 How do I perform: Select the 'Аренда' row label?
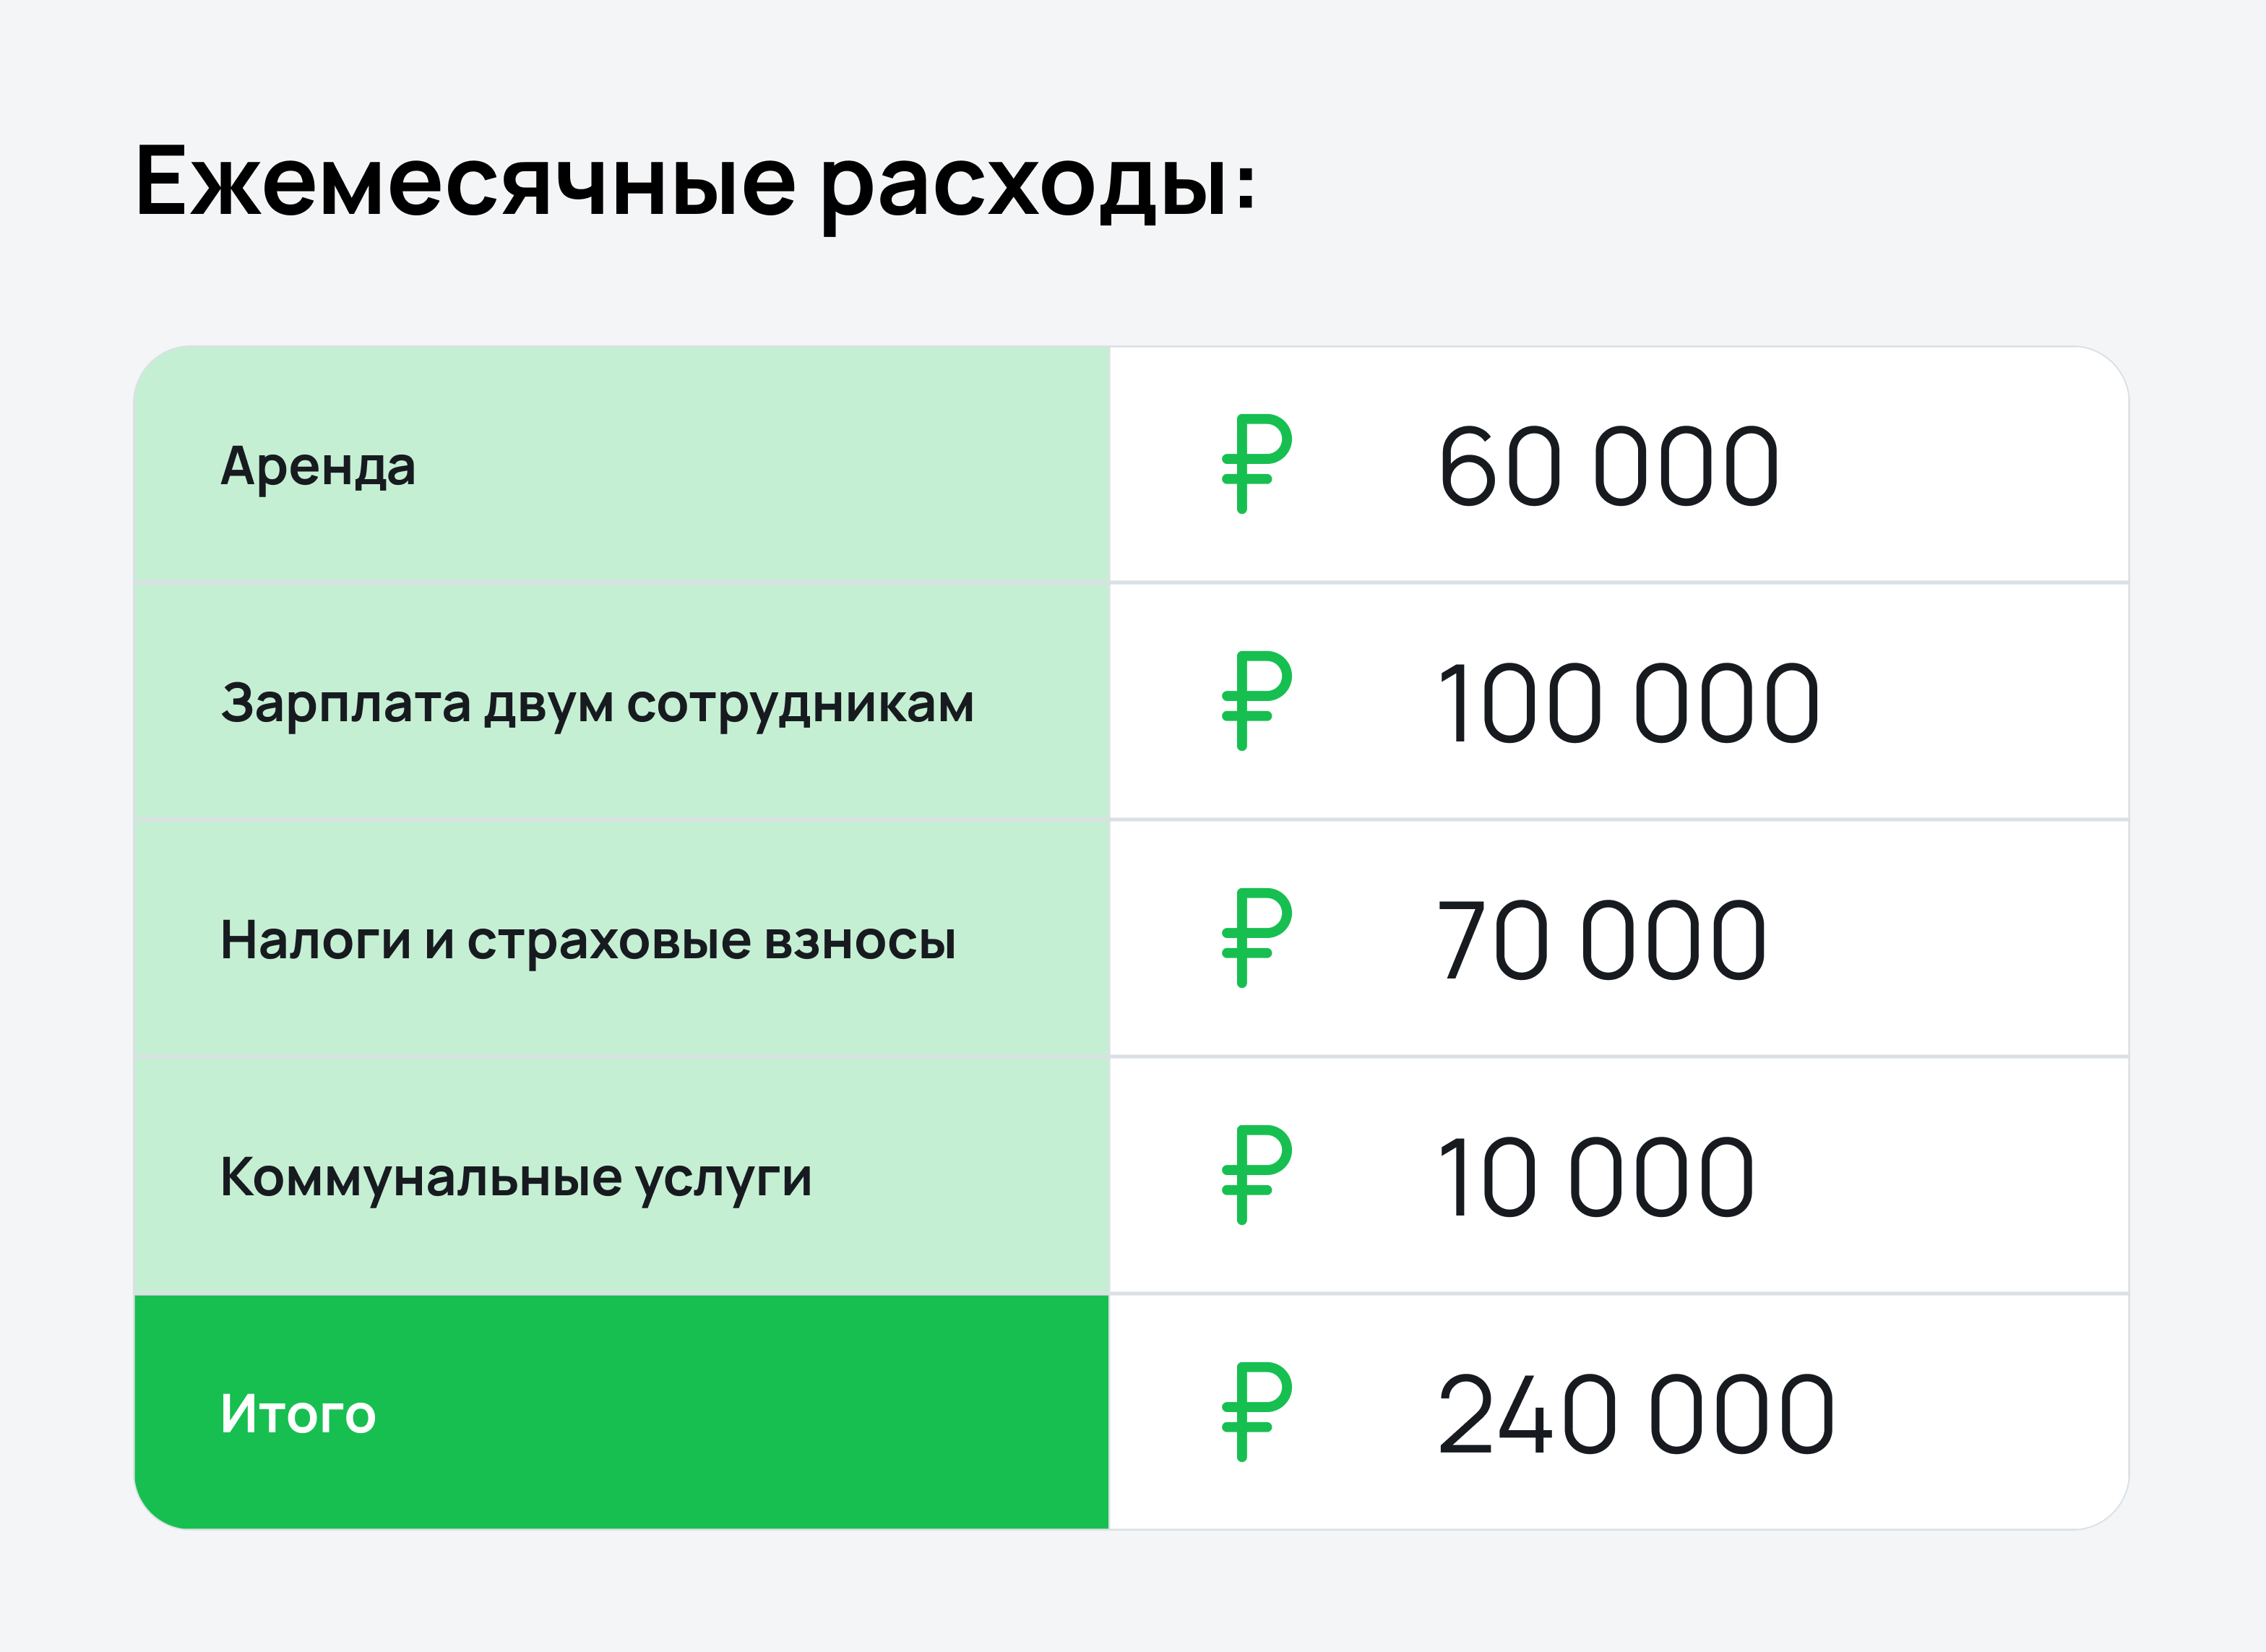(x=318, y=467)
